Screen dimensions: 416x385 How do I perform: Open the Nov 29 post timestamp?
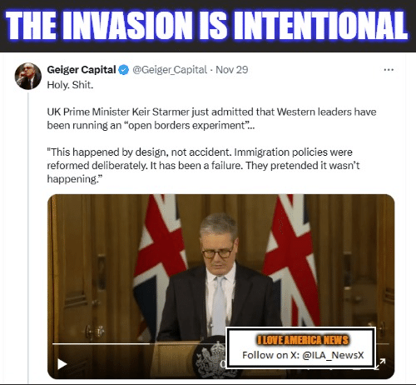point(232,70)
